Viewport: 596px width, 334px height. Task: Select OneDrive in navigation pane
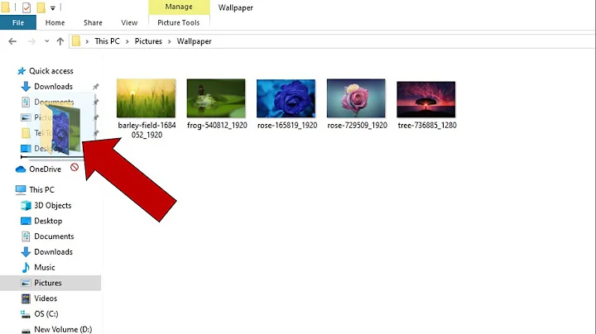pos(45,169)
